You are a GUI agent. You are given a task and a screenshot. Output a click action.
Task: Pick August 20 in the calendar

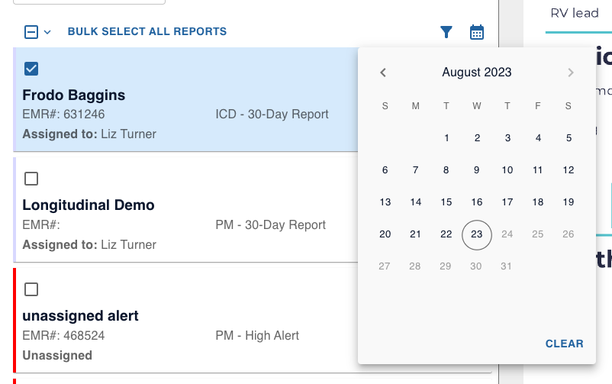385,234
